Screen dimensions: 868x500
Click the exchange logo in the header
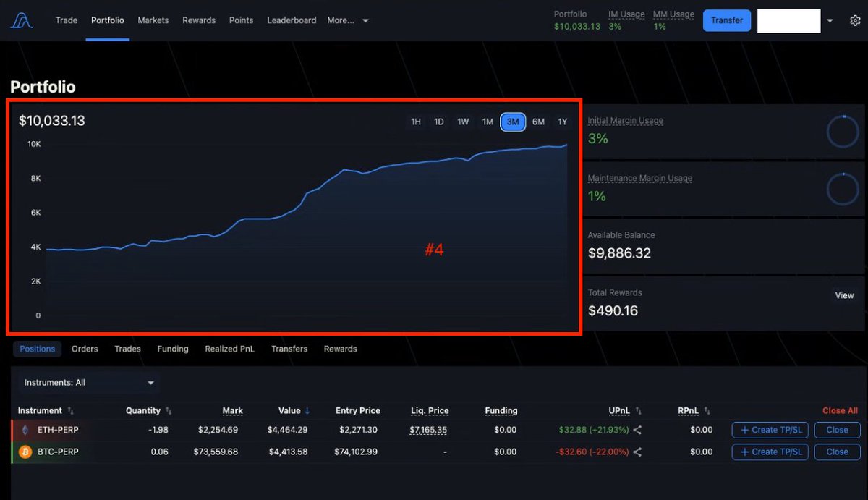22,21
